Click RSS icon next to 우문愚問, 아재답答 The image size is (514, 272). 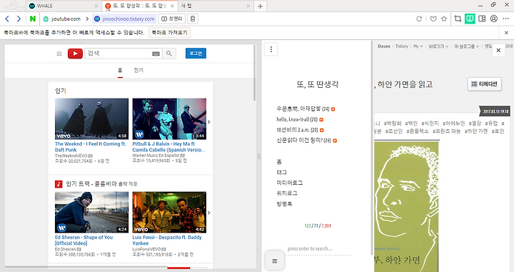tap(333, 109)
